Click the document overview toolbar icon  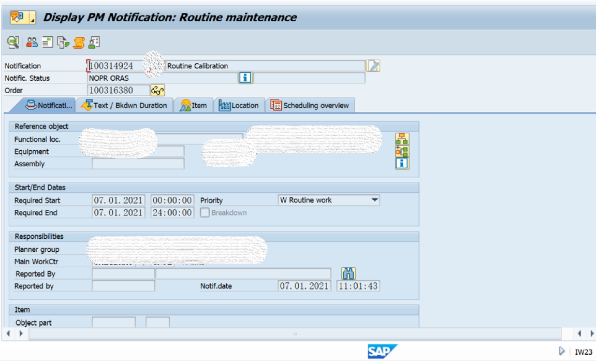click(47, 42)
